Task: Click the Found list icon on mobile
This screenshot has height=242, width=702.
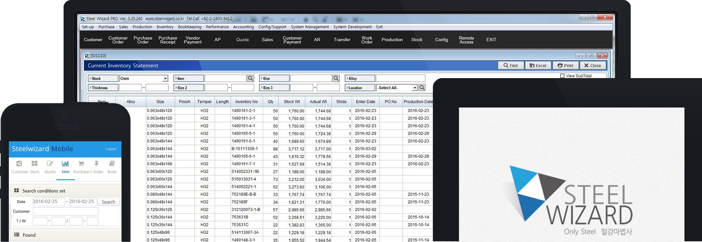Action: pyautogui.click(x=17, y=235)
